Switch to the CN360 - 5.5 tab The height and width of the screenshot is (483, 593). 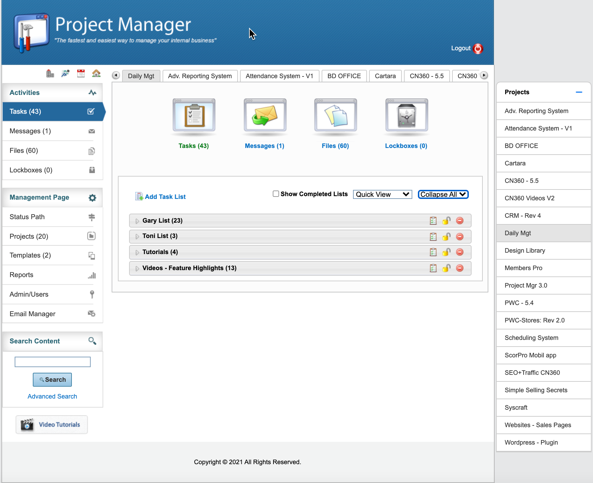pyautogui.click(x=427, y=76)
